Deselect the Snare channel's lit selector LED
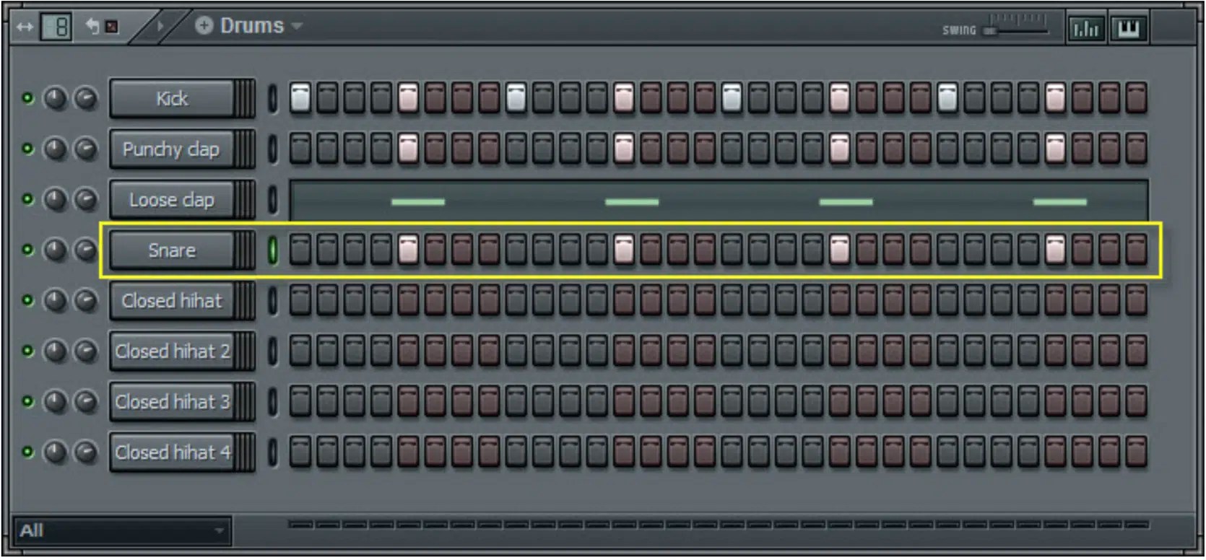Image resolution: width=1206 pixels, height=560 pixels. pos(273,250)
